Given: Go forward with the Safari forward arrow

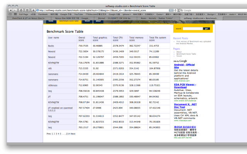Looking at the screenshot, I should (x=15, y=10).
